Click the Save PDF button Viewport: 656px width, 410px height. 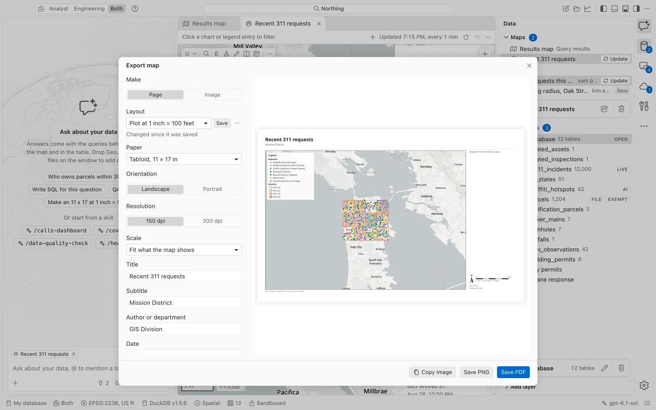[x=513, y=372]
